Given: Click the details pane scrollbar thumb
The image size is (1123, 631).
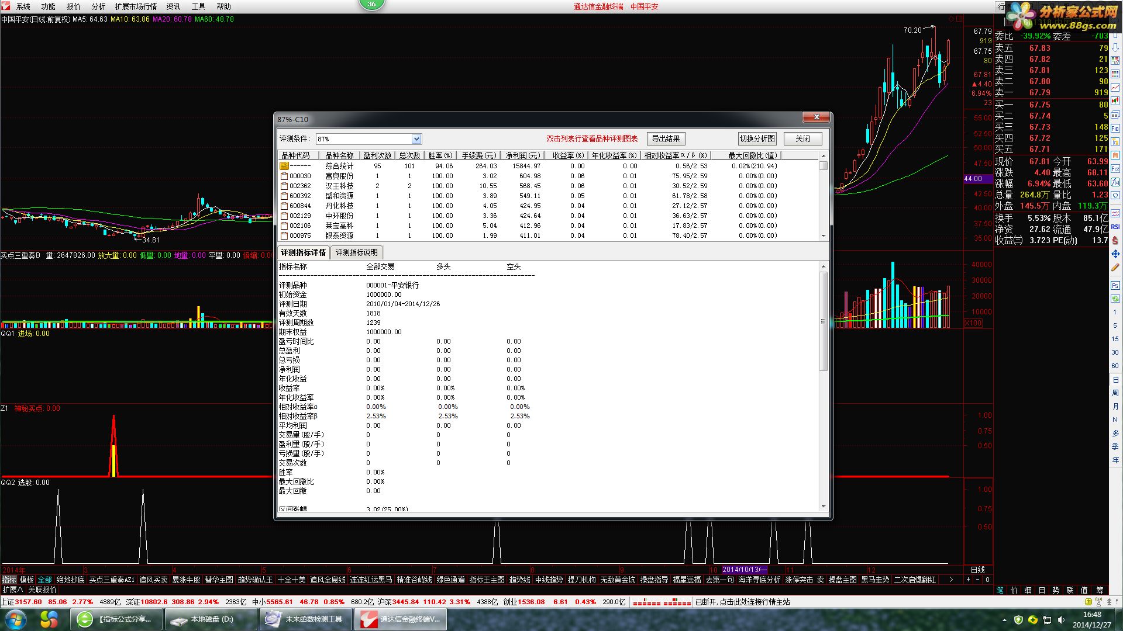Looking at the screenshot, I should (x=823, y=321).
